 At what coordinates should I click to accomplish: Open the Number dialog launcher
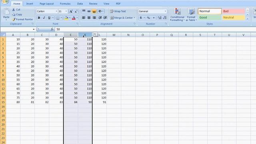(x=166, y=24)
